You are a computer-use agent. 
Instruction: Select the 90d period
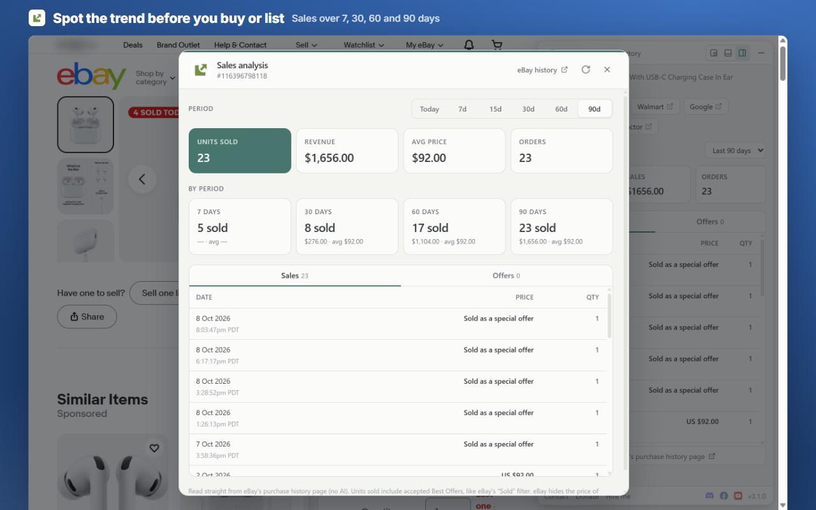[x=594, y=109]
